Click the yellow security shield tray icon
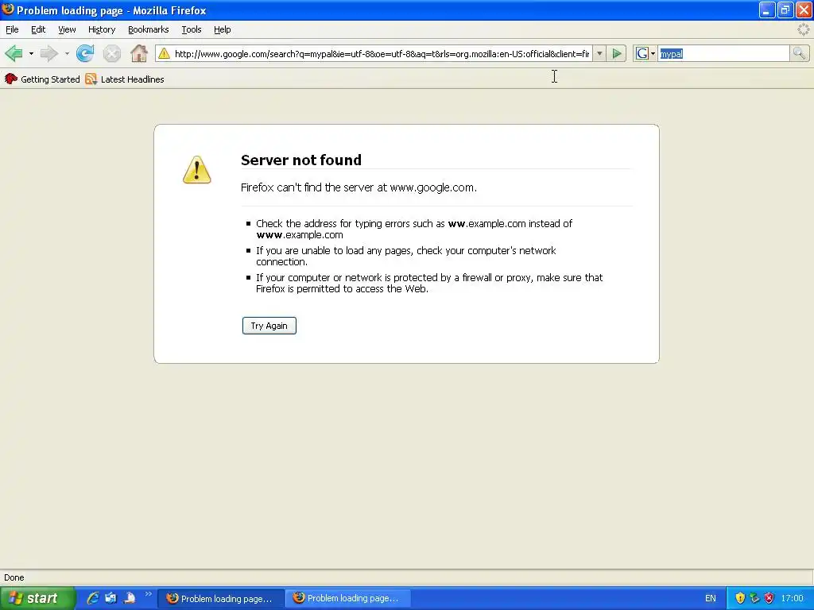Image resolution: width=814 pixels, height=610 pixels. point(740,598)
